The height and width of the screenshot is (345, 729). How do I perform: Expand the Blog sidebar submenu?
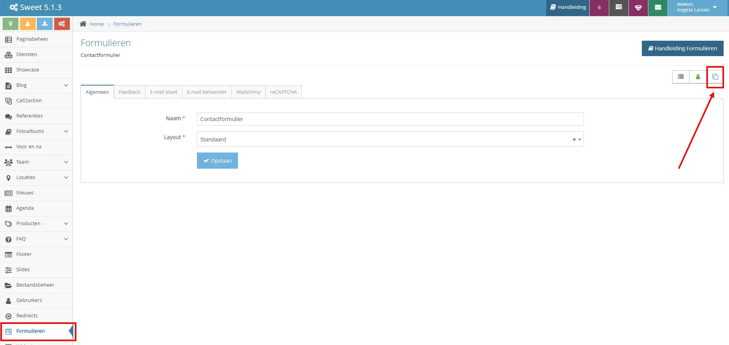click(x=66, y=85)
